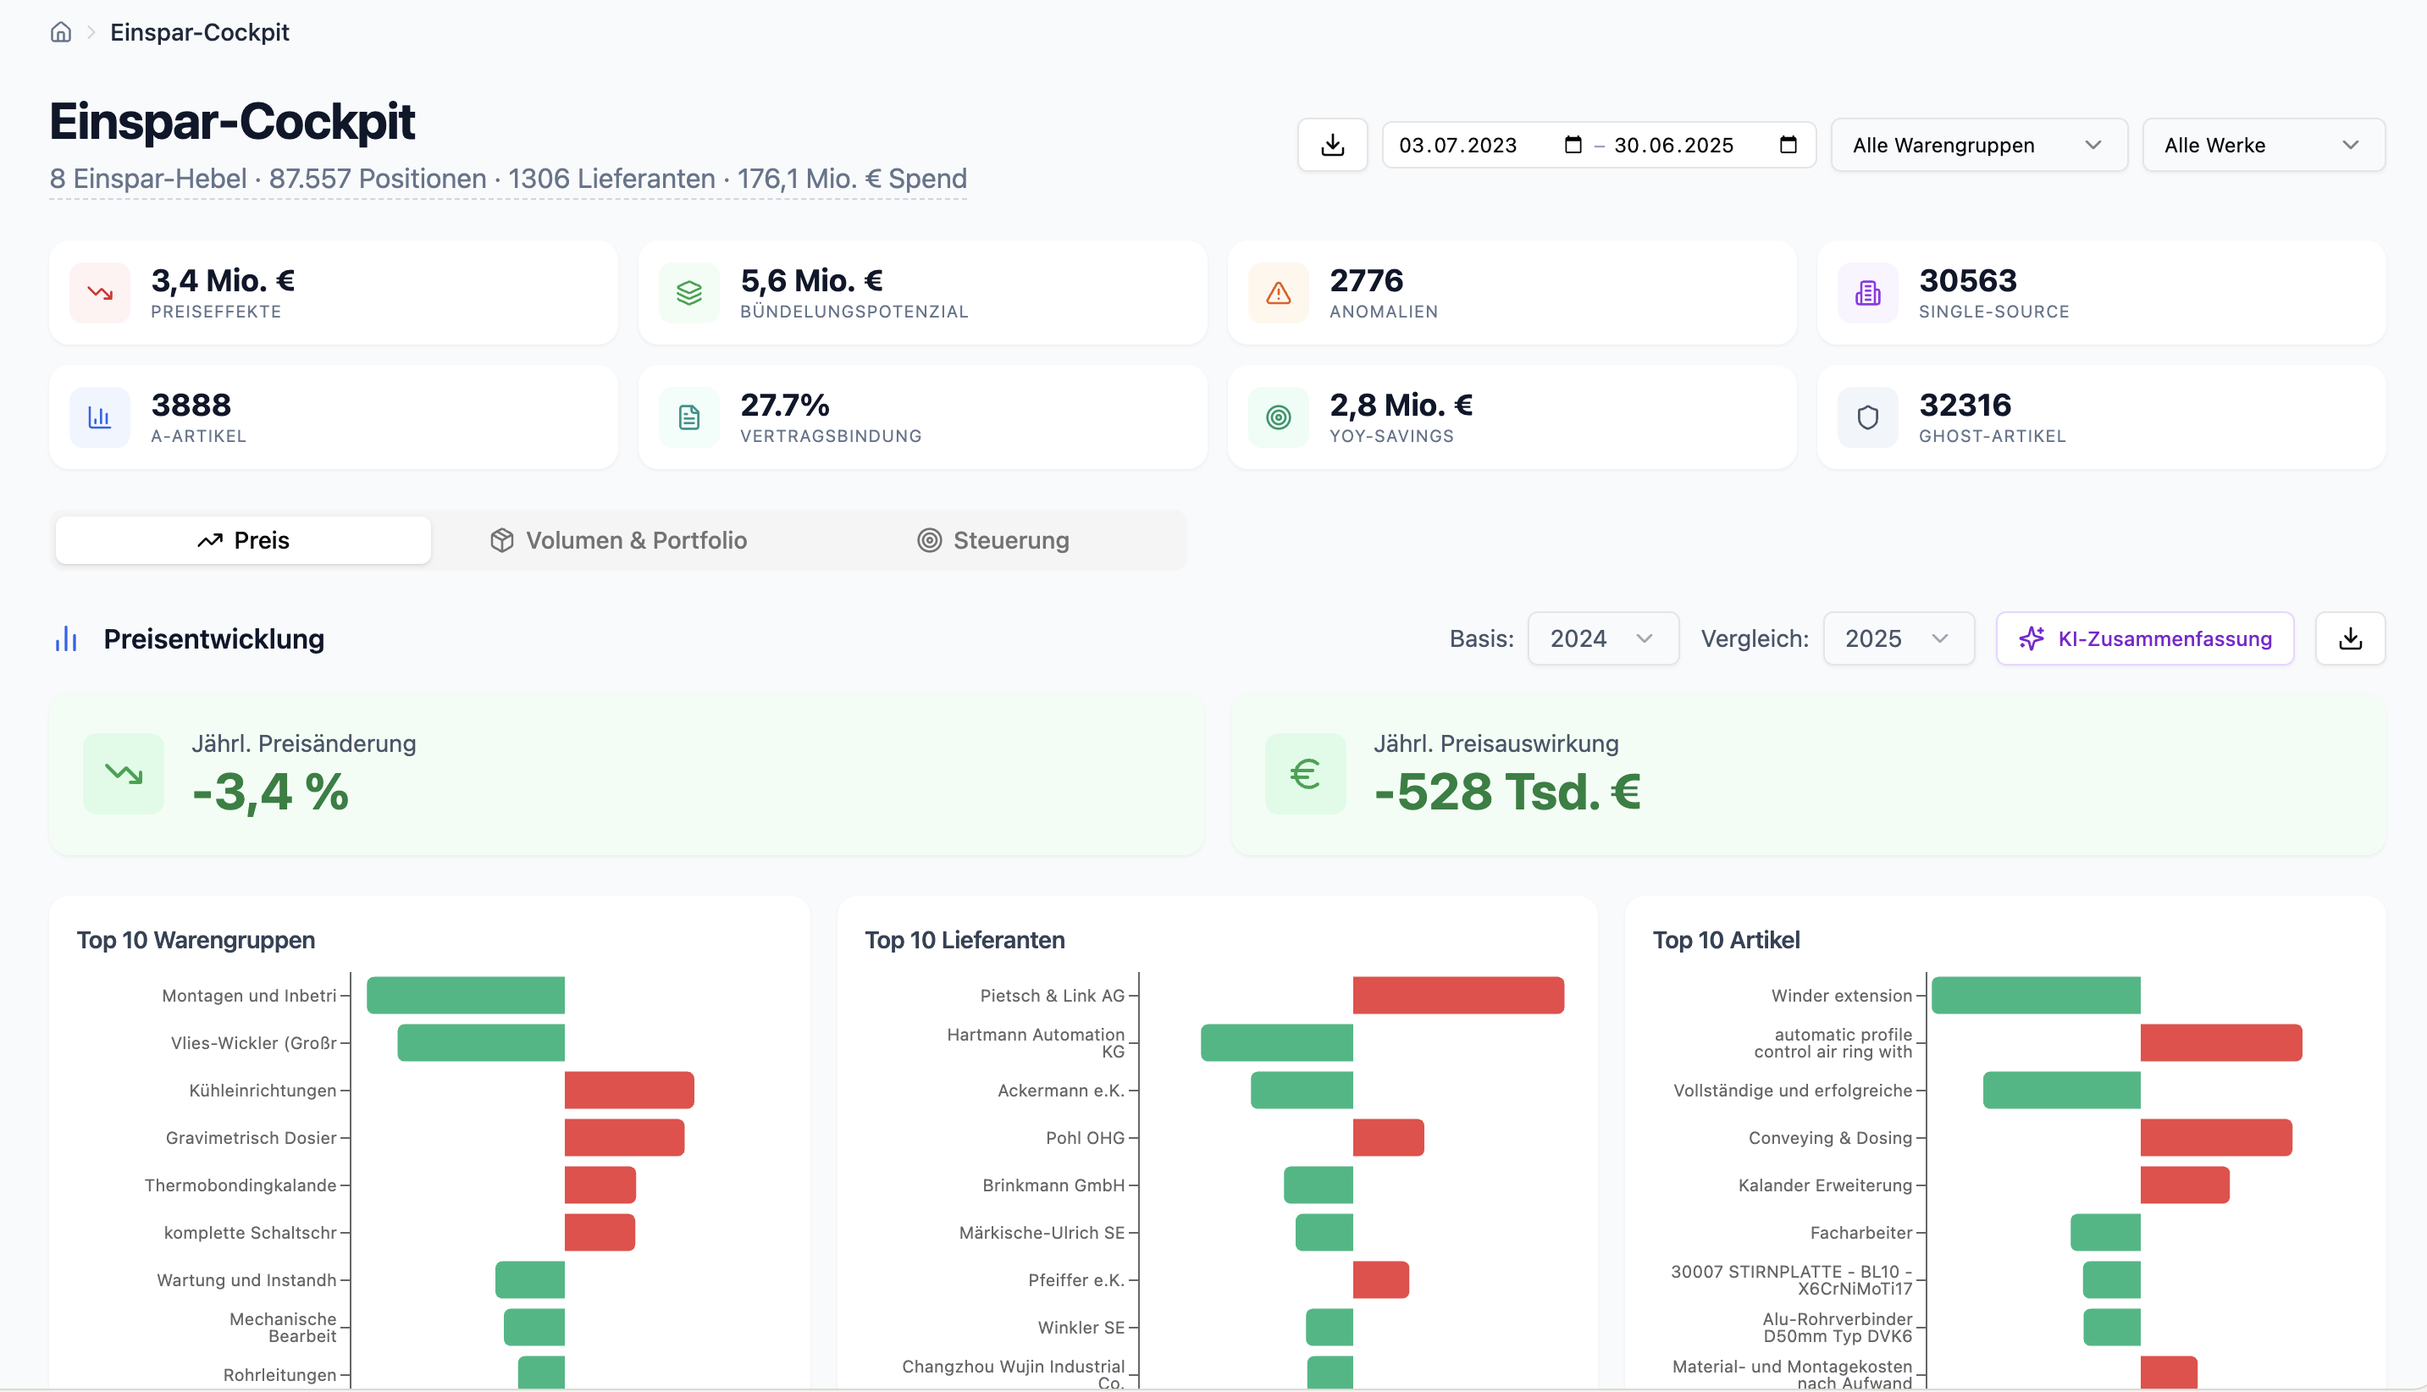This screenshot has width=2427, height=1392.
Task: Click the summary line with 8 Einspar-Hebel
Action: [507, 179]
